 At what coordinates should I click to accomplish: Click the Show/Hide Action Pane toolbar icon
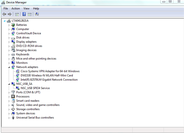29,14
